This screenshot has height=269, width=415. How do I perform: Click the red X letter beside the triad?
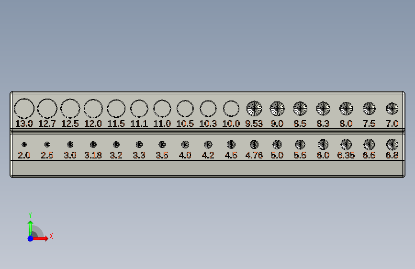coord(51,236)
